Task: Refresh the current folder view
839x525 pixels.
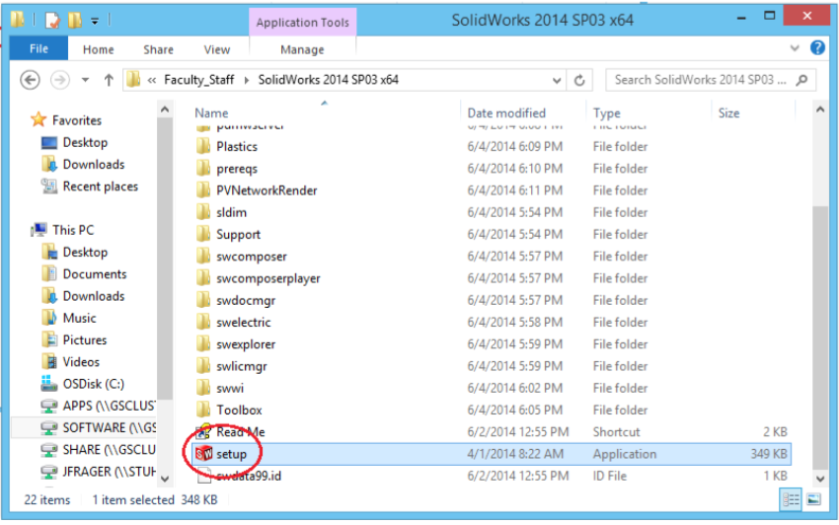Action: (x=579, y=80)
